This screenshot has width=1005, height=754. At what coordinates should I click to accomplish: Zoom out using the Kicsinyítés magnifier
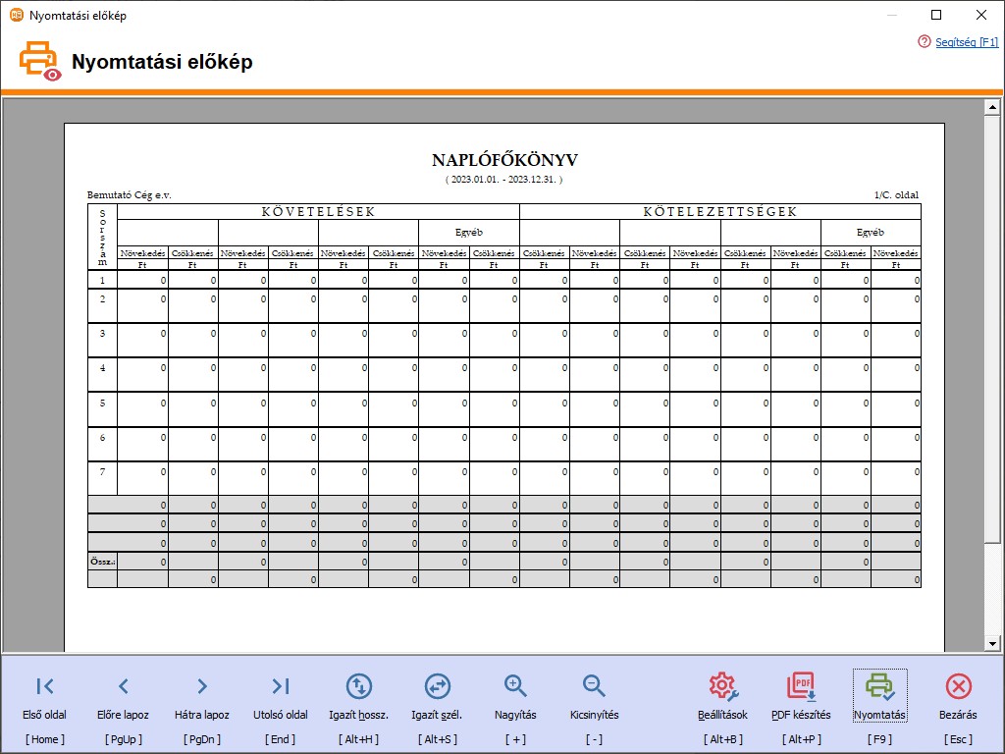(594, 686)
